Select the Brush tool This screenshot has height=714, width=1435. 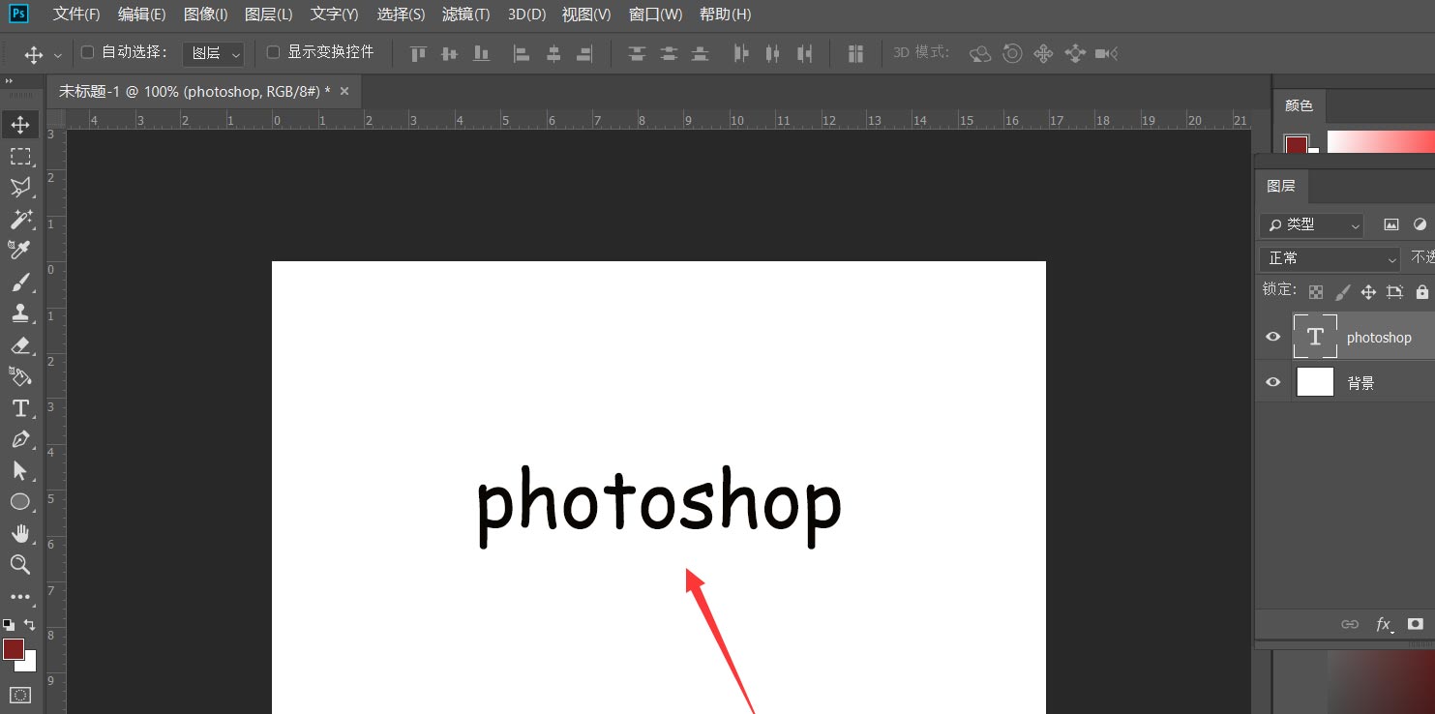pos(20,282)
